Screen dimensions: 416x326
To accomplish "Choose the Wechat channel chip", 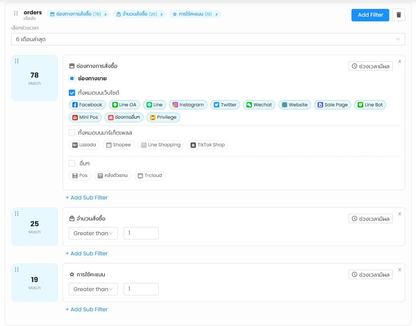I will [259, 105].
